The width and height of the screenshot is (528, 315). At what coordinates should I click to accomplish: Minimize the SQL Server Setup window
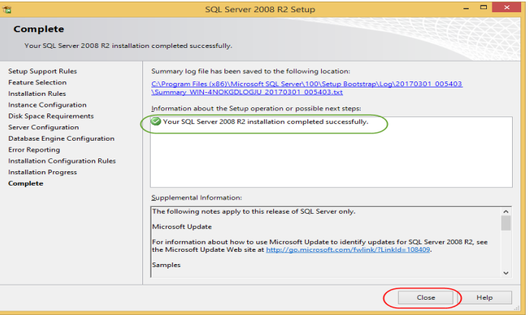(x=466, y=8)
